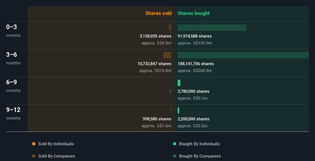Click the 2,200,000 shares value

click(193, 119)
